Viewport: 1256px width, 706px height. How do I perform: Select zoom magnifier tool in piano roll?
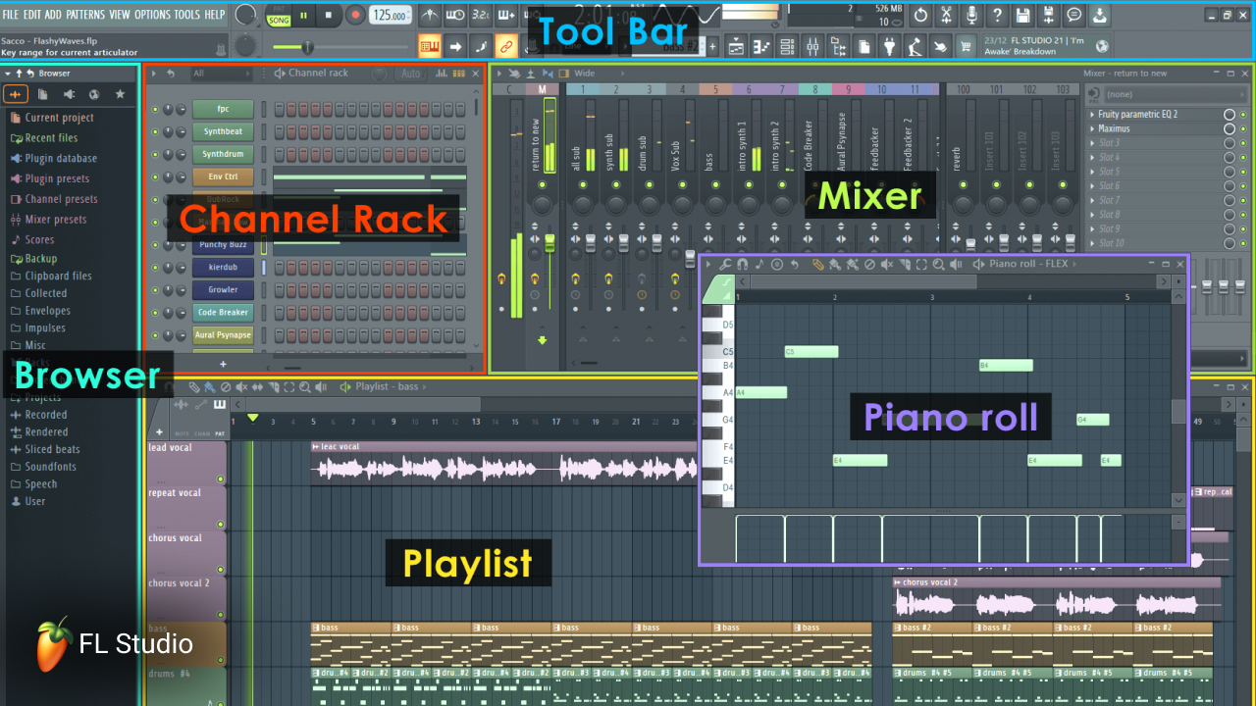pyautogui.click(x=938, y=264)
